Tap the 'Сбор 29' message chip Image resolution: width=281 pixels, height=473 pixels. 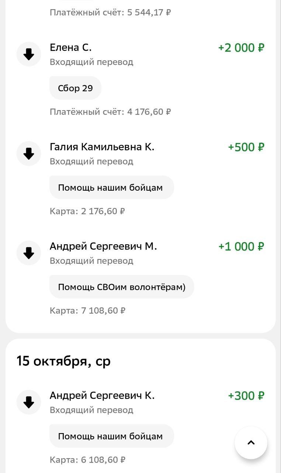coord(75,88)
